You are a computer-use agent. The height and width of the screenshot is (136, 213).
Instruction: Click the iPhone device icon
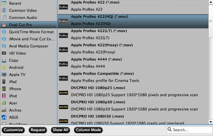(x=4, y=89)
